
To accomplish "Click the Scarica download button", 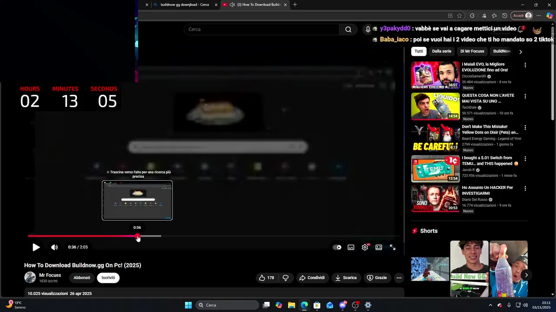I will click(x=346, y=278).
